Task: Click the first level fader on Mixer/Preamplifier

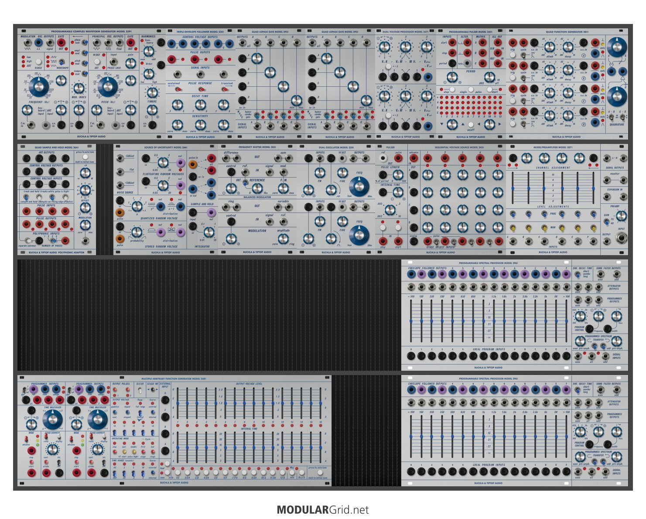Action: (513, 188)
